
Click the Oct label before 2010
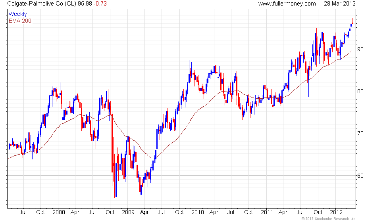point(179,212)
